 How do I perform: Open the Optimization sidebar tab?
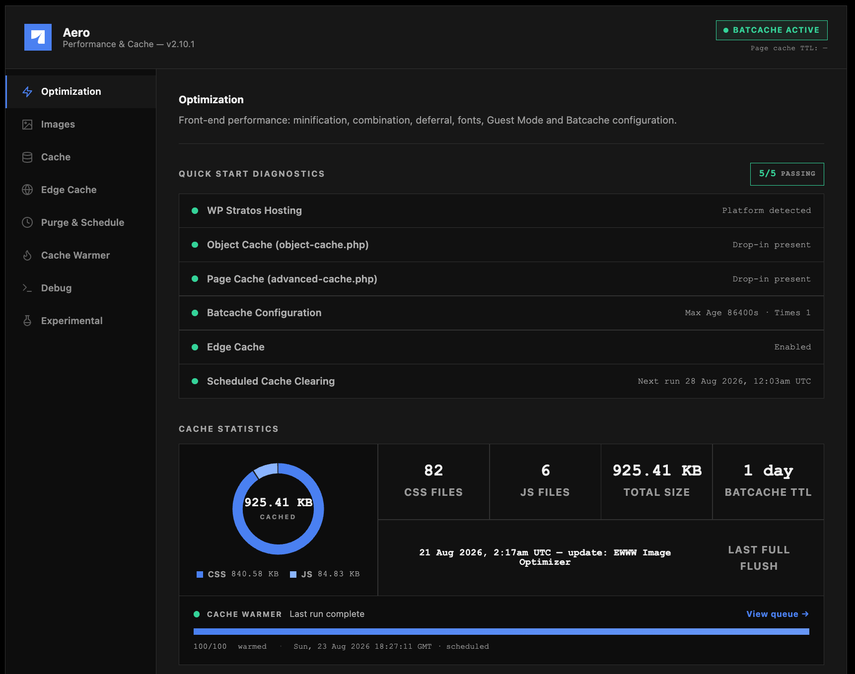pos(81,92)
